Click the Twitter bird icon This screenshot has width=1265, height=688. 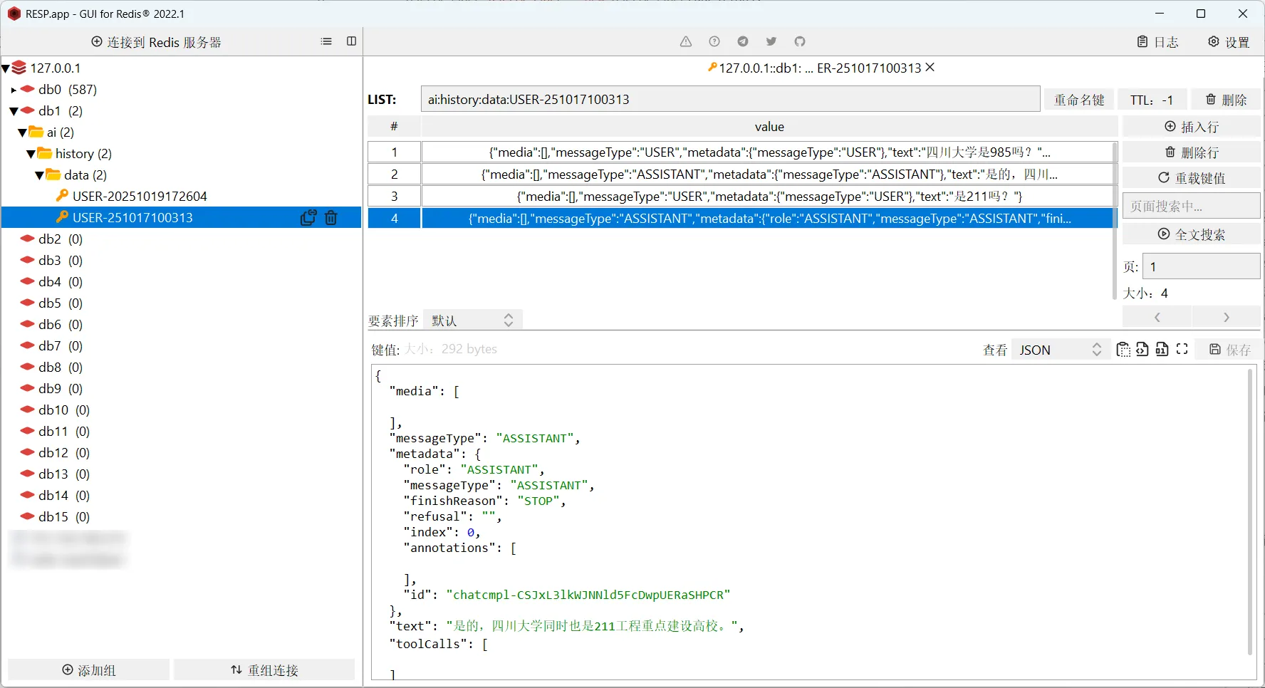(x=771, y=41)
